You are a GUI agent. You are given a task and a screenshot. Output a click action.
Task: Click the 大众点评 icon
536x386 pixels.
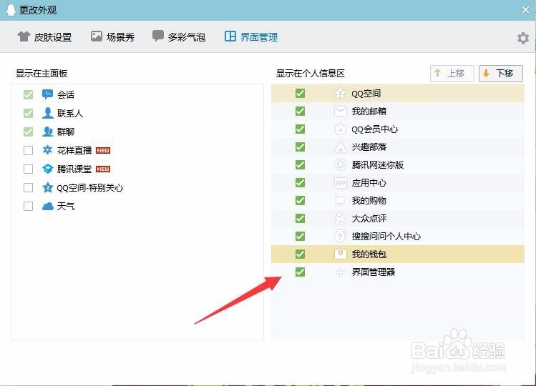[340, 218]
